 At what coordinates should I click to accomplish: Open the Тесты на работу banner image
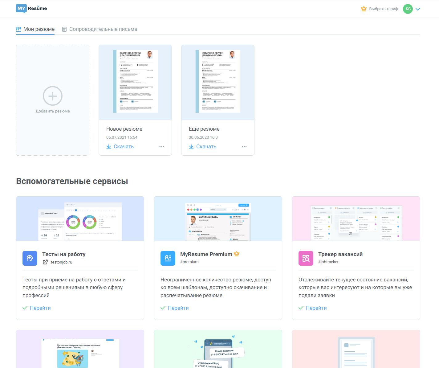(x=80, y=219)
